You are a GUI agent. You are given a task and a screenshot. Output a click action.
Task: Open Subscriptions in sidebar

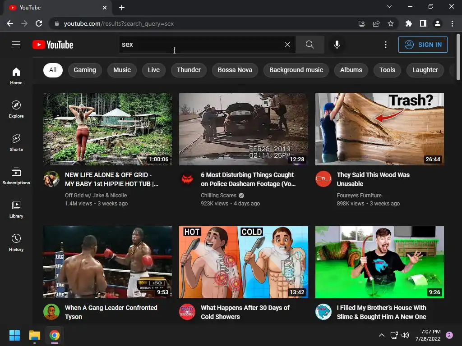16,176
